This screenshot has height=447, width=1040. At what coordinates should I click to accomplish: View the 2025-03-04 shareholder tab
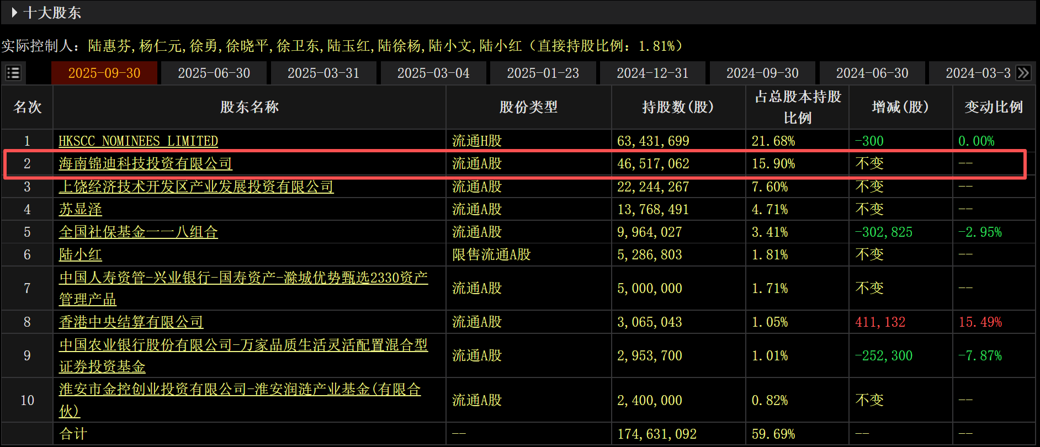433,73
